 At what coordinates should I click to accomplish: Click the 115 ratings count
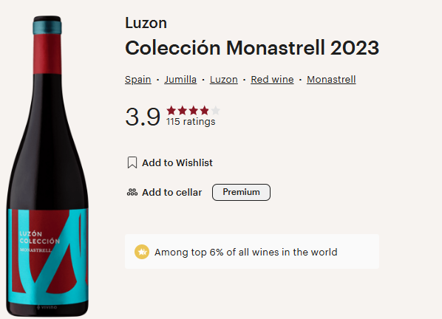point(191,122)
